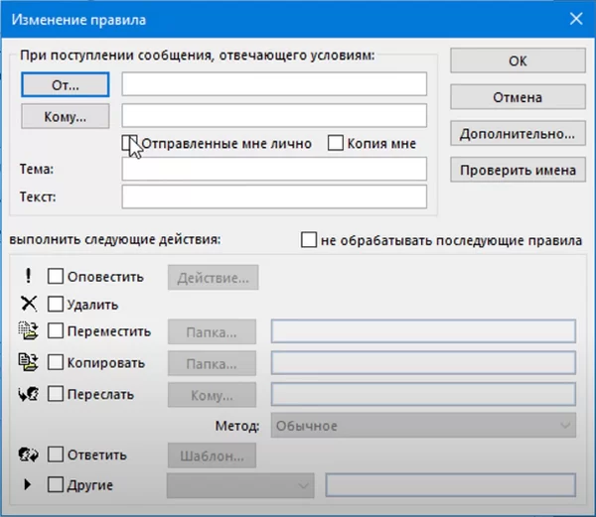
Task: Open the 'Метод' dropdown list
Action: [x=422, y=426]
